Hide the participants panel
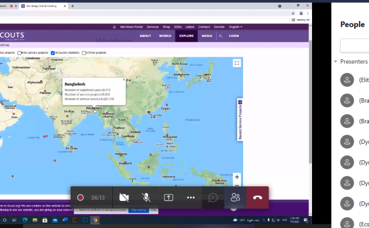Image resolution: width=369 pixels, height=228 pixels. pyautogui.click(x=235, y=198)
